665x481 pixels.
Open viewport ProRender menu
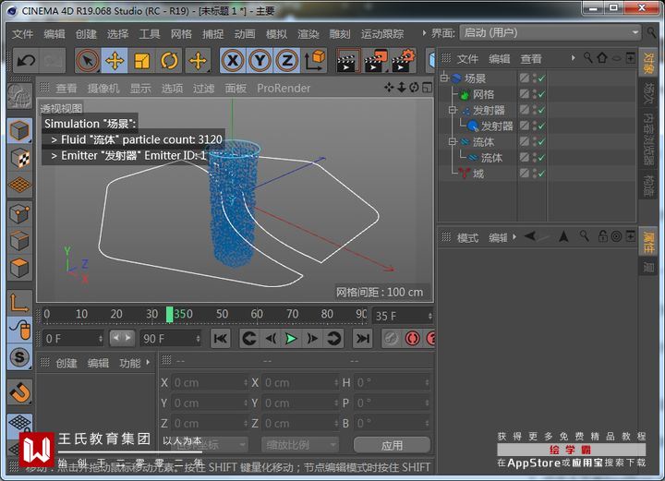284,88
